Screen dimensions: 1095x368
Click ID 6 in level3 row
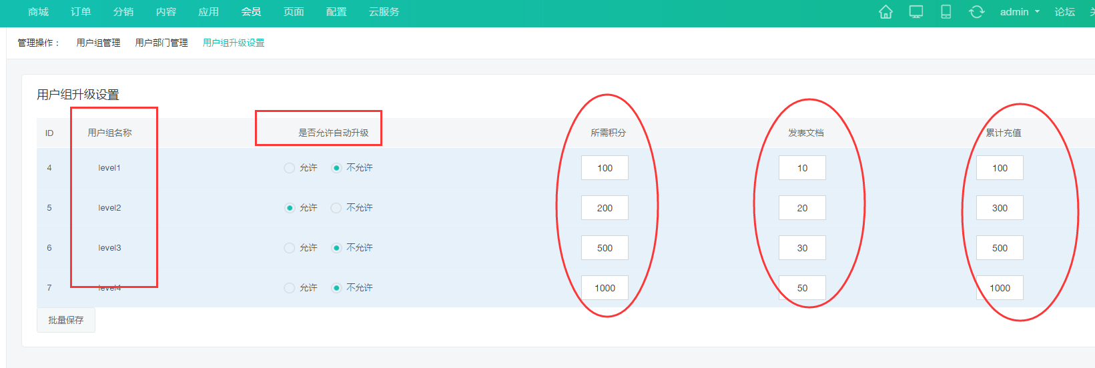pos(49,248)
